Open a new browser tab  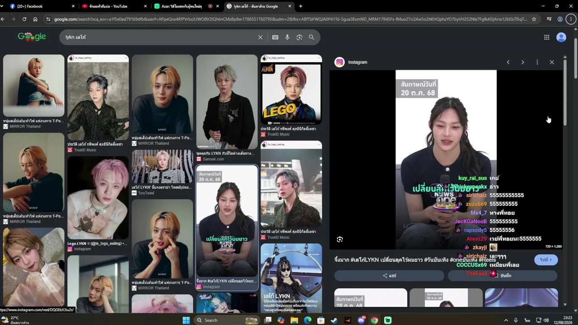pos(301,6)
